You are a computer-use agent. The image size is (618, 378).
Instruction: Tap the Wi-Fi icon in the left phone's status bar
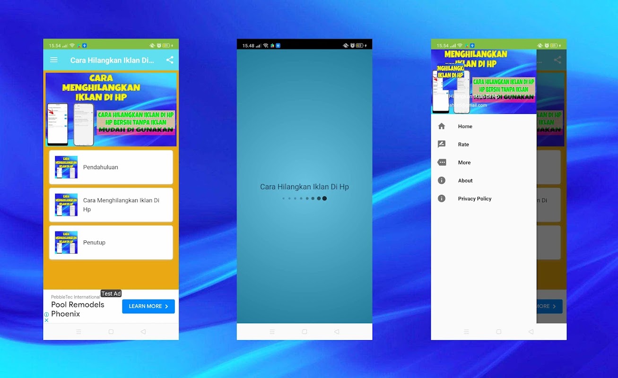coord(72,45)
